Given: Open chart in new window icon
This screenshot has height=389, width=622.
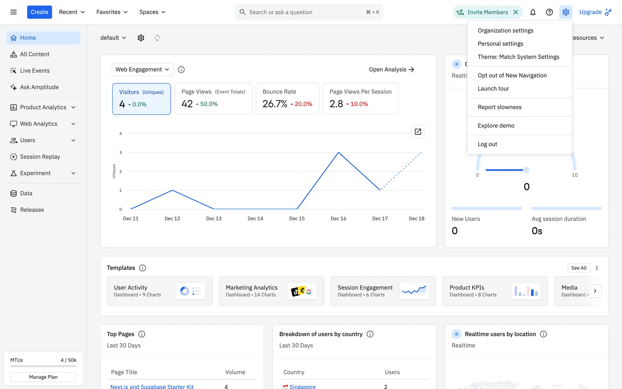Looking at the screenshot, I should 418,132.
